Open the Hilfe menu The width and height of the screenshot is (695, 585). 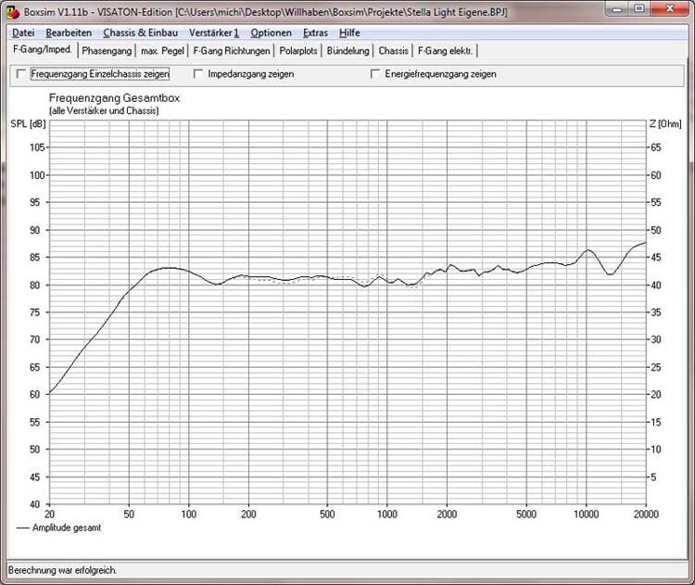tap(349, 32)
